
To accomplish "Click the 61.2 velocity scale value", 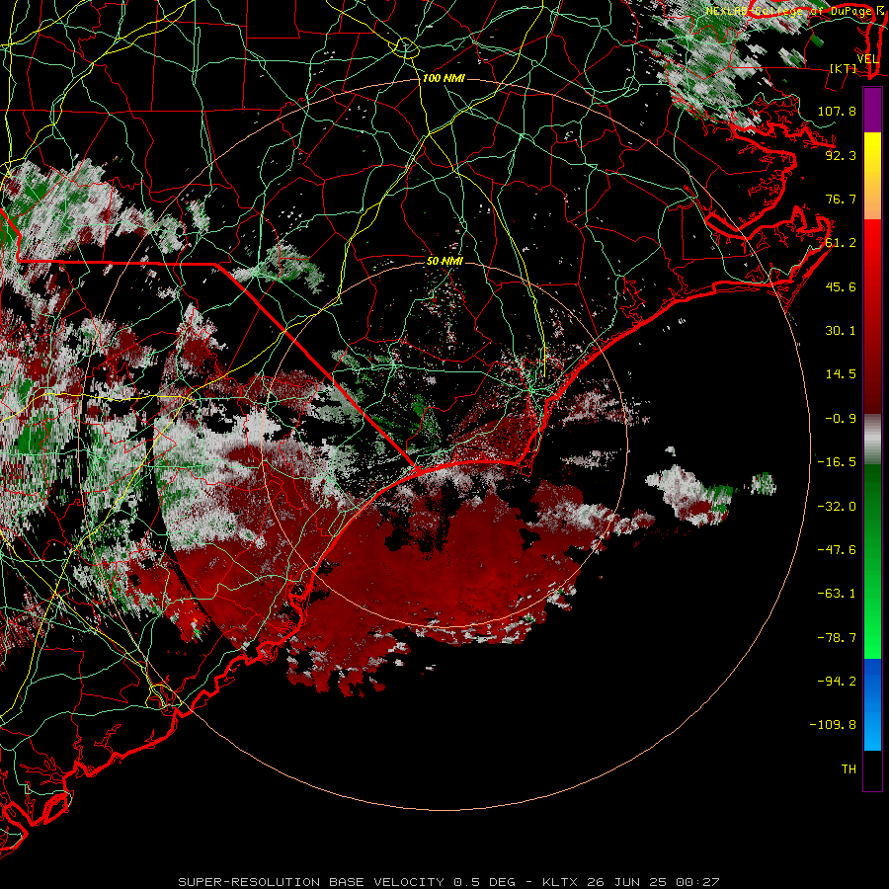I will (841, 243).
